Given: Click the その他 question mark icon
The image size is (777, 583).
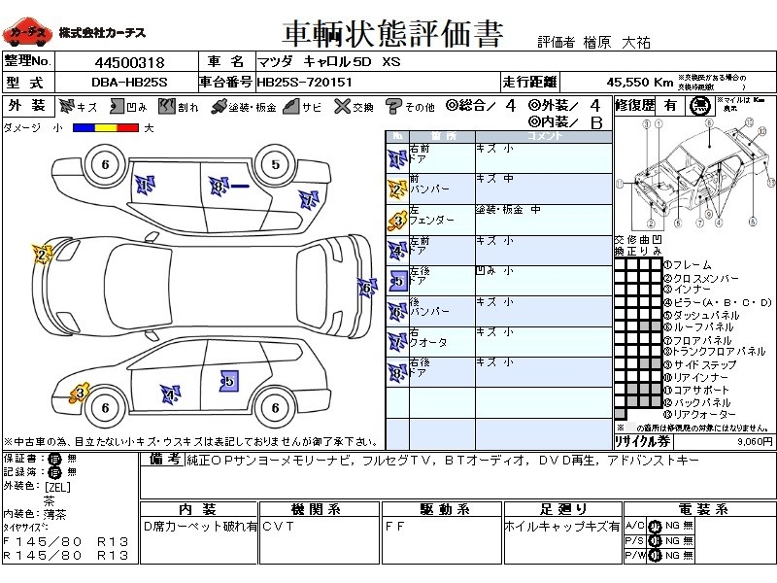Looking at the screenshot, I should point(393,105).
